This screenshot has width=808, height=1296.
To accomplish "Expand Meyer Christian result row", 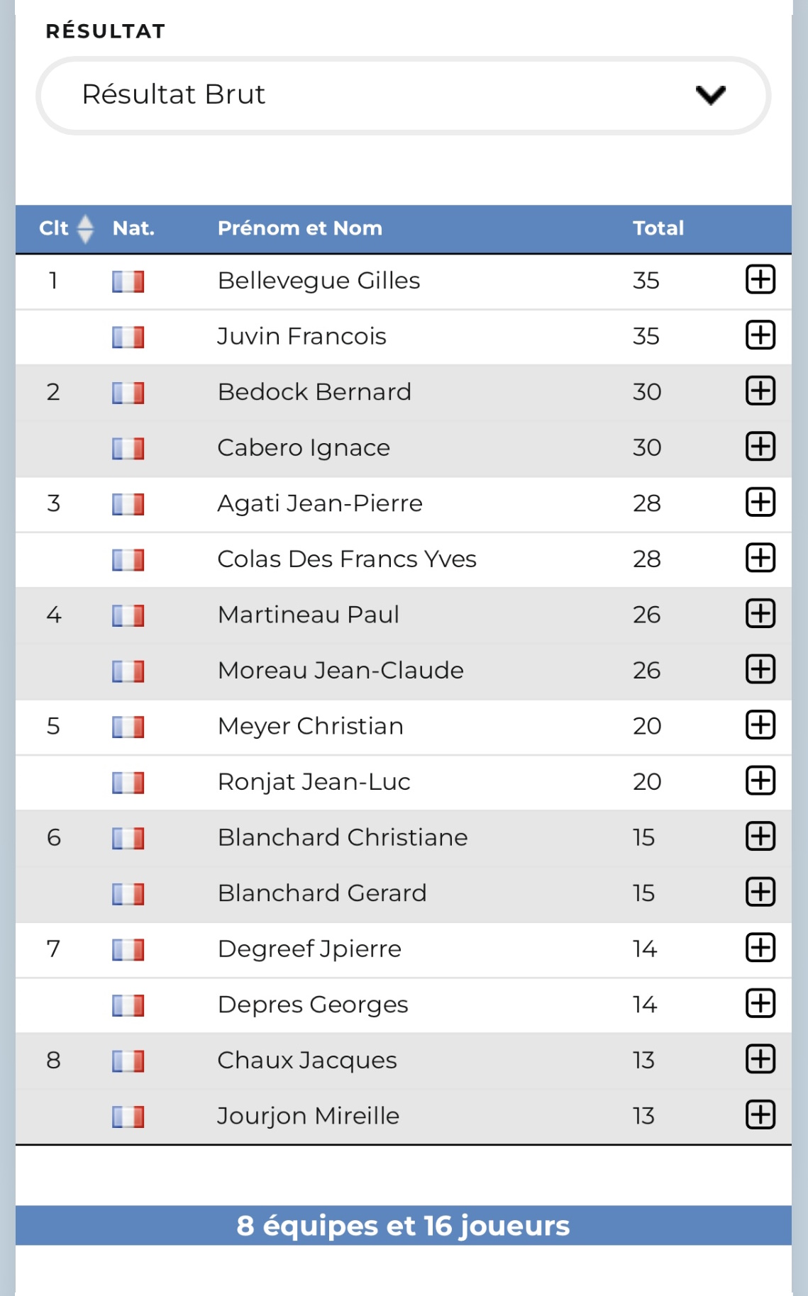I will 760,725.
